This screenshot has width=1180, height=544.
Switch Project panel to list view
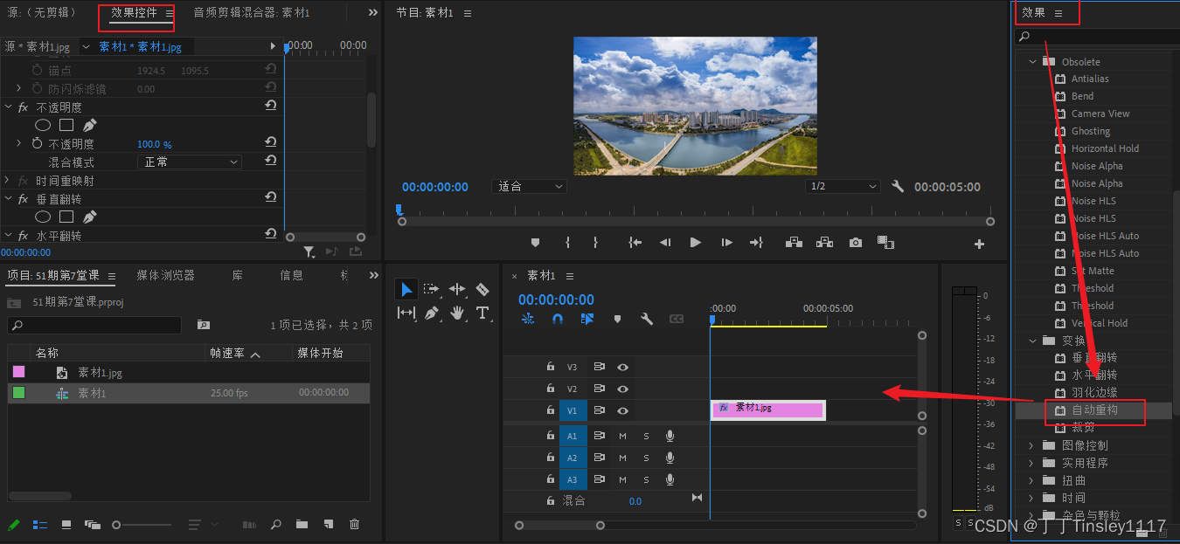(x=40, y=525)
